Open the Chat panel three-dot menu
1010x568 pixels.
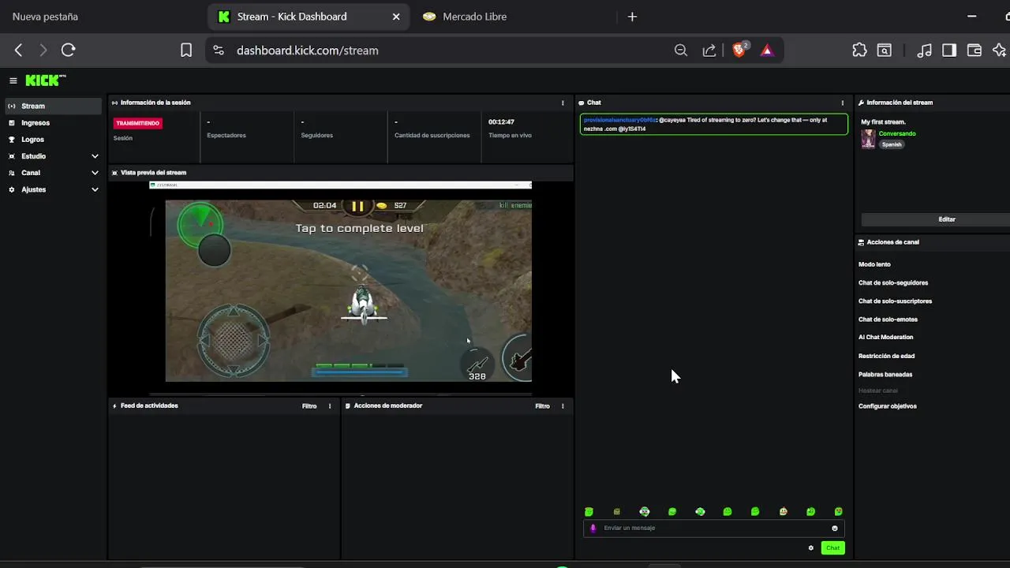[x=842, y=103]
